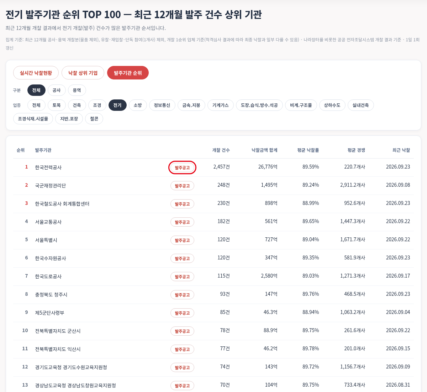The image size is (427, 392).
Task: Open 발주공고 for 서울특별시
Action: 182,240
